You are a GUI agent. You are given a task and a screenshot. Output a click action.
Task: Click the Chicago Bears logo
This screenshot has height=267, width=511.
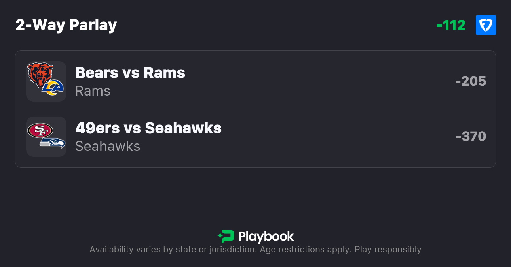pyautogui.click(x=40, y=74)
